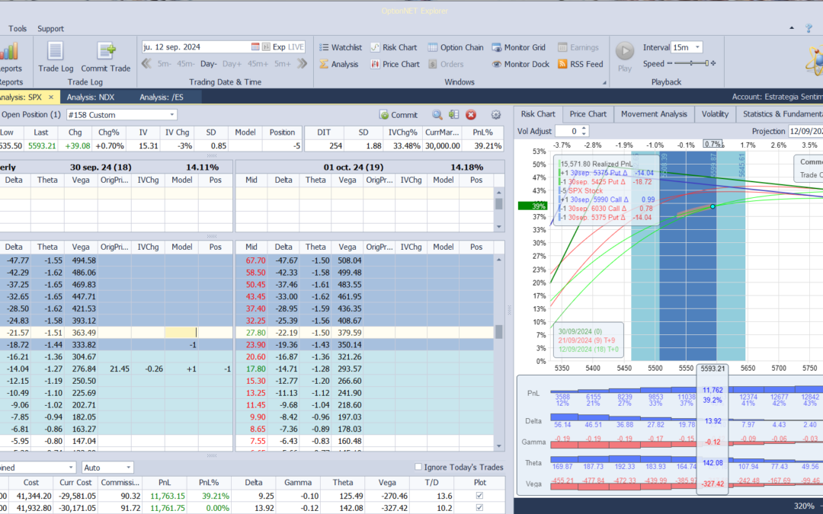
Task: Click the option chain vertical scrollbar thumb
Action: (499, 331)
